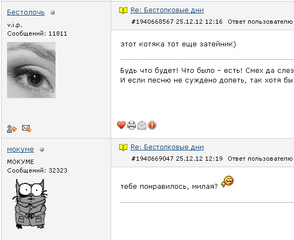The height and width of the screenshot is (240, 294).
Task: Click 'Ответ пользователю' in first post header
Action: pos(260,22)
